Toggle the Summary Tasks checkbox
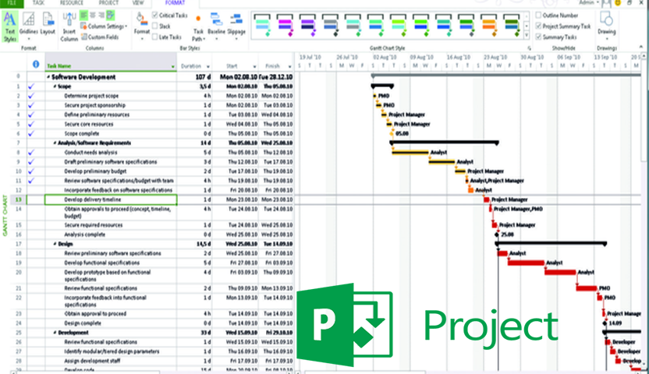This screenshot has height=374, width=649. pyautogui.click(x=538, y=37)
